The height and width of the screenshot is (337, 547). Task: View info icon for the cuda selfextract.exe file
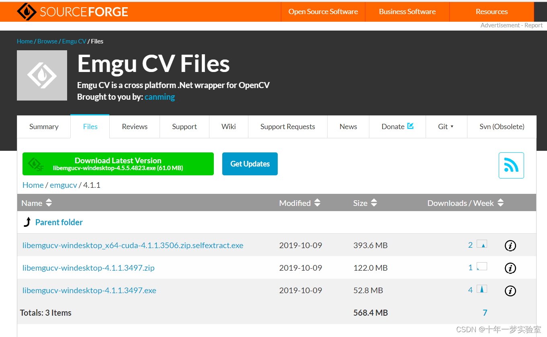click(x=510, y=245)
